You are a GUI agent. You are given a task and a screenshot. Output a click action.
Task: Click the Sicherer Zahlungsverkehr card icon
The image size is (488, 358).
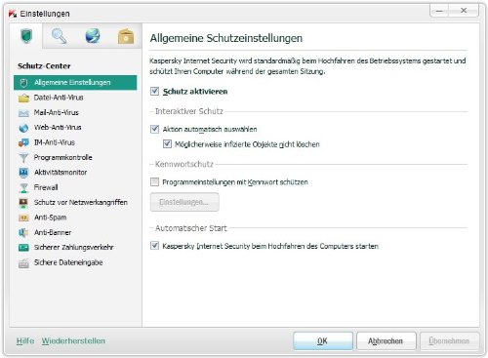point(23,248)
